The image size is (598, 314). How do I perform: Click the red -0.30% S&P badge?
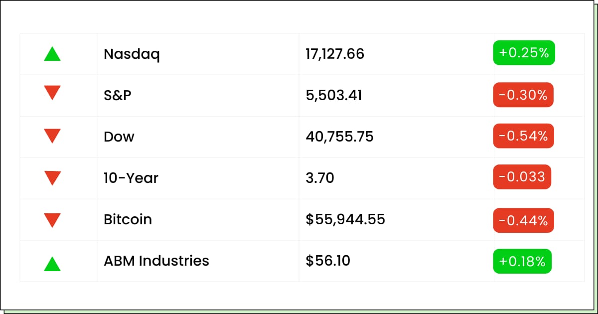[x=523, y=95]
